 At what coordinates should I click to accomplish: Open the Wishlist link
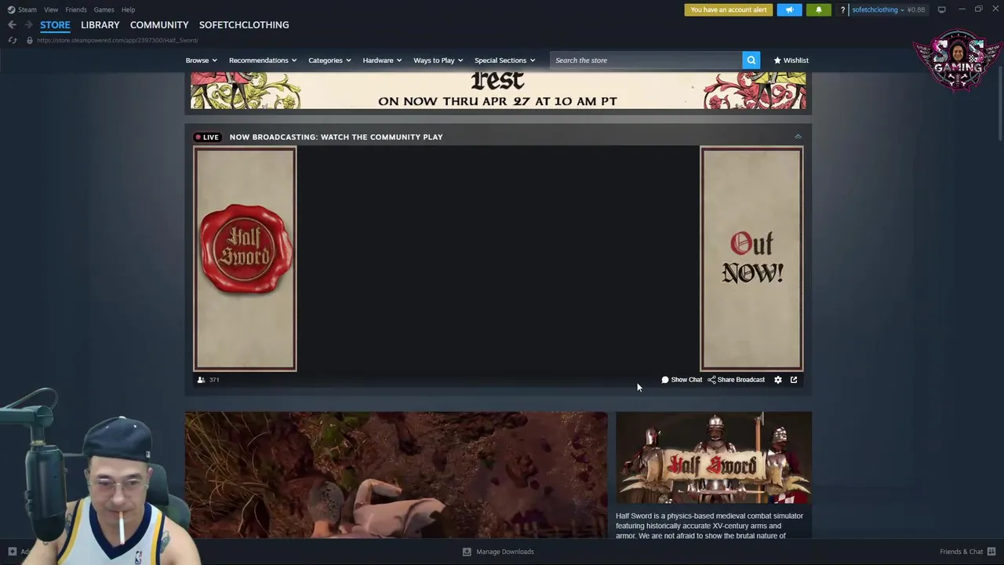[x=791, y=60]
